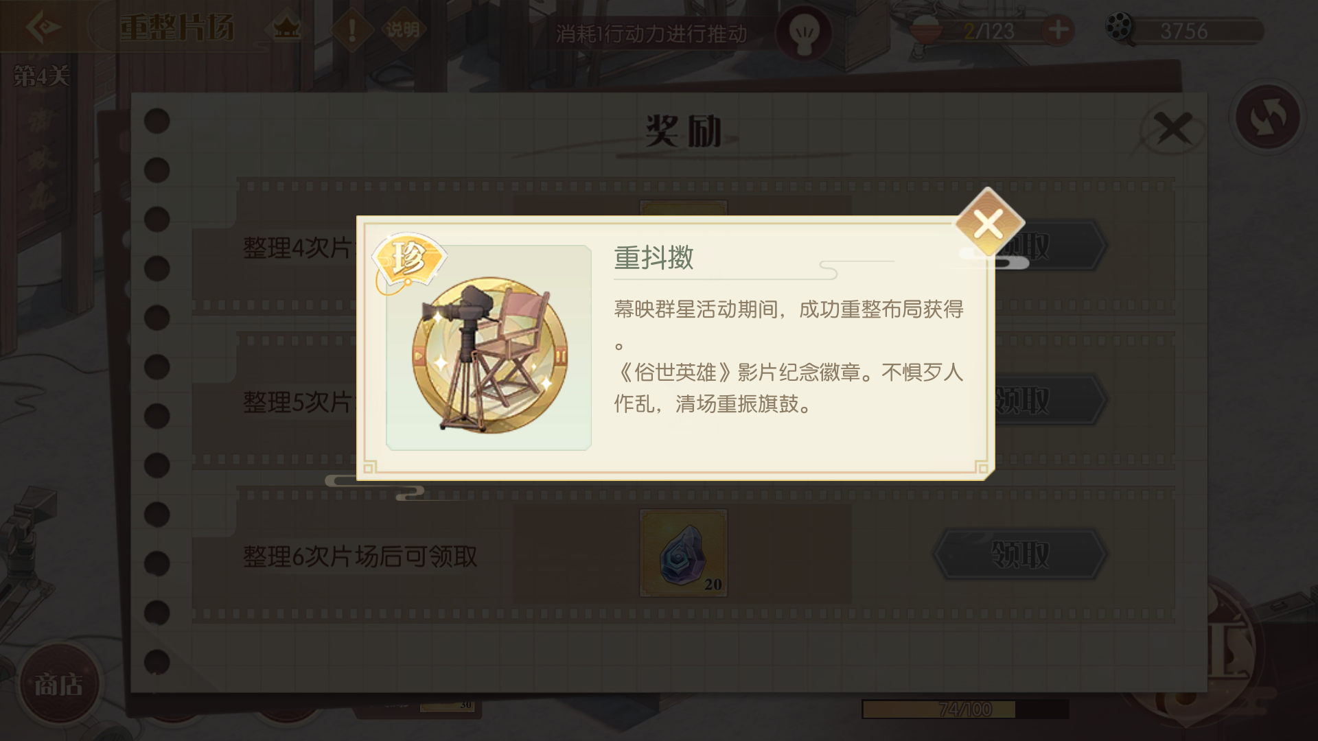The image size is (1318, 741).
Task: Add action points with plus icon
Action: coord(1058,30)
